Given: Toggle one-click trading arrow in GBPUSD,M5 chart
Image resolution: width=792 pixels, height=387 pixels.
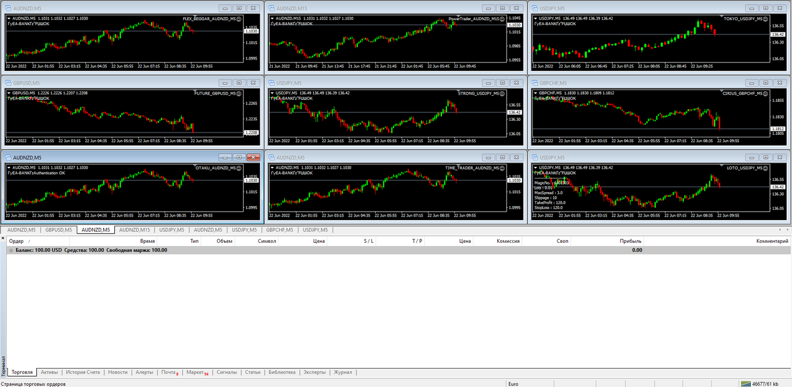Looking at the screenshot, I should [x=9, y=93].
